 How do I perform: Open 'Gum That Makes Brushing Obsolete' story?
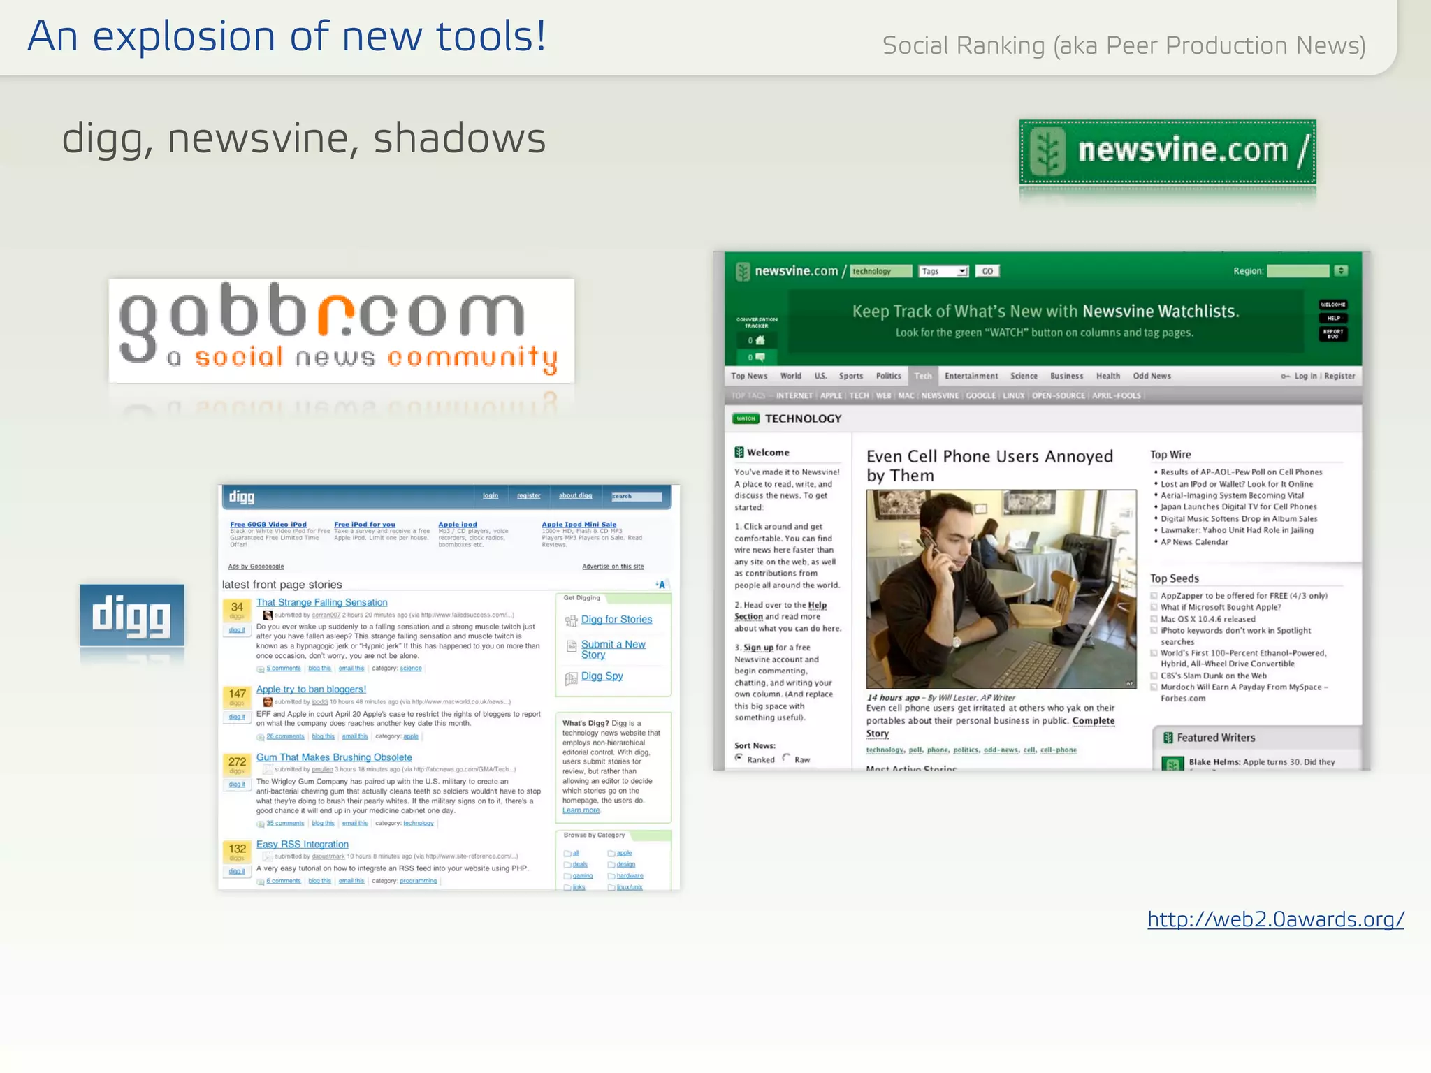[x=334, y=757]
